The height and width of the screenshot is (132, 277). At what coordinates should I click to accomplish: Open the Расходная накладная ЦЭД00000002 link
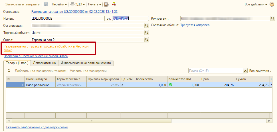pos(74,12)
